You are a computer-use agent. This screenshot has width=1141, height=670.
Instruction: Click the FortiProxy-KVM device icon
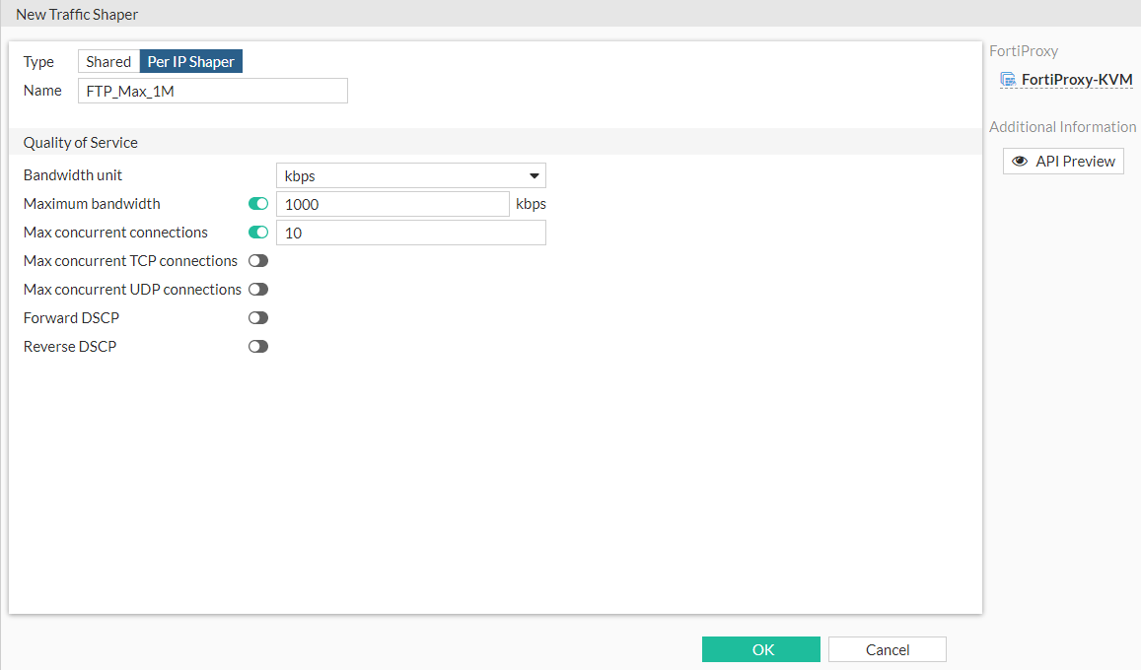pos(1008,79)
